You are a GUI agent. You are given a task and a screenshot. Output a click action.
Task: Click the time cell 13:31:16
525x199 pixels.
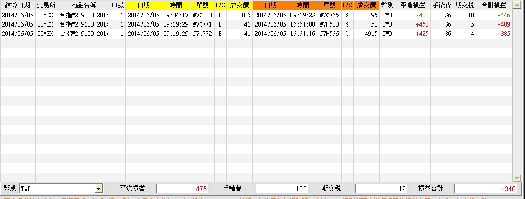[303, 34]
